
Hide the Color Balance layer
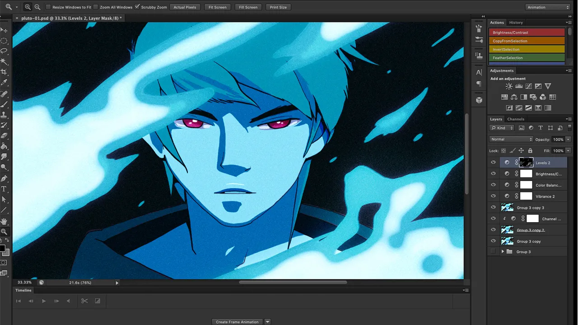(x=493, y=185)
